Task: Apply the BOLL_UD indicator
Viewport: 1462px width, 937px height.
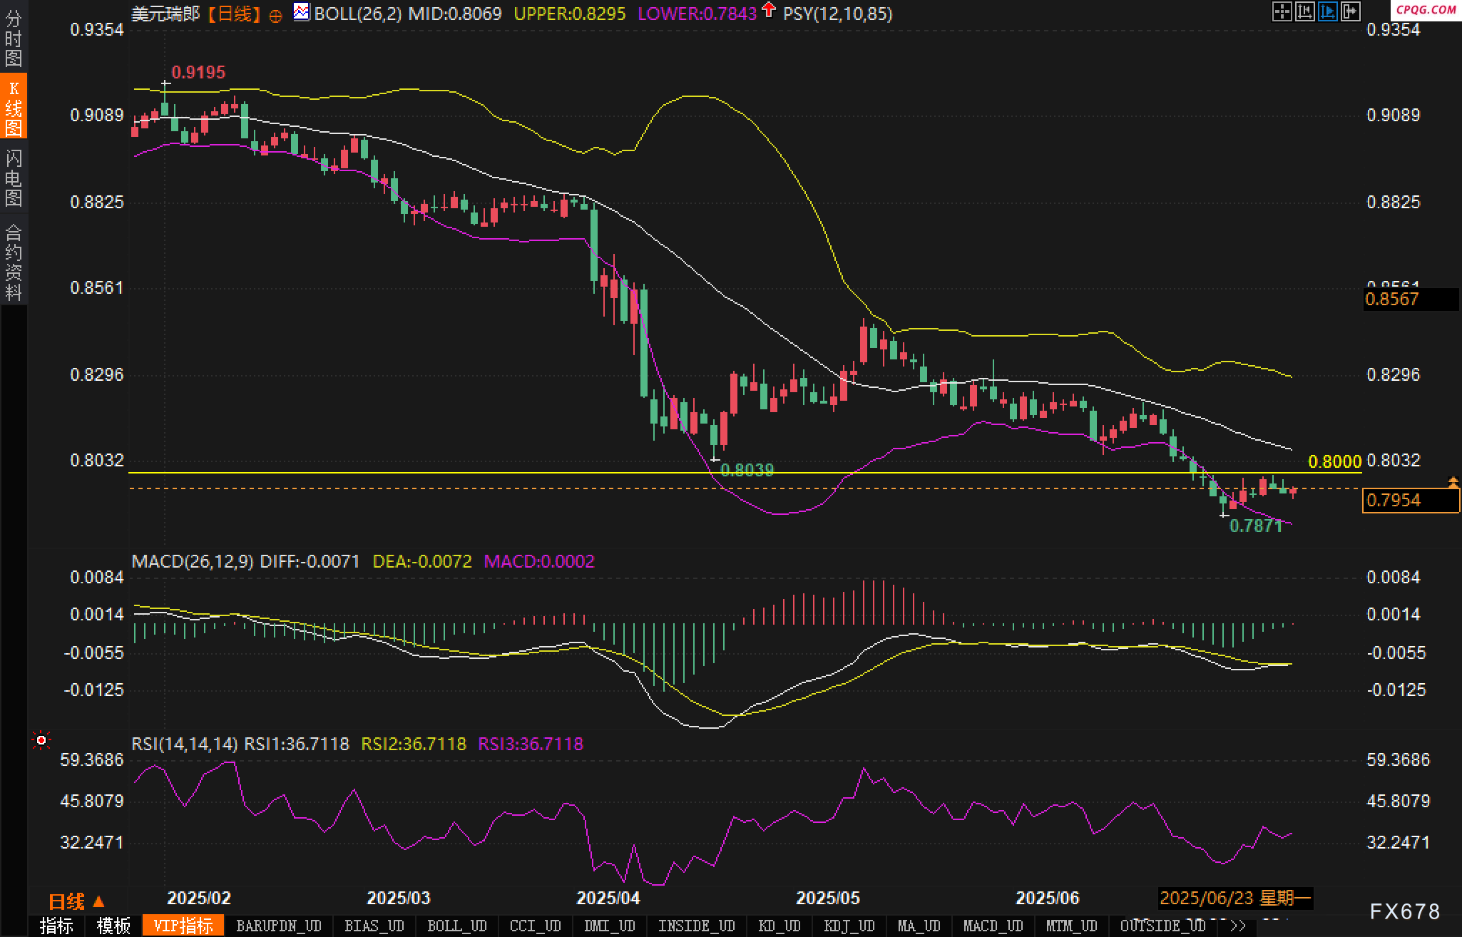Action: pos(456,926)
